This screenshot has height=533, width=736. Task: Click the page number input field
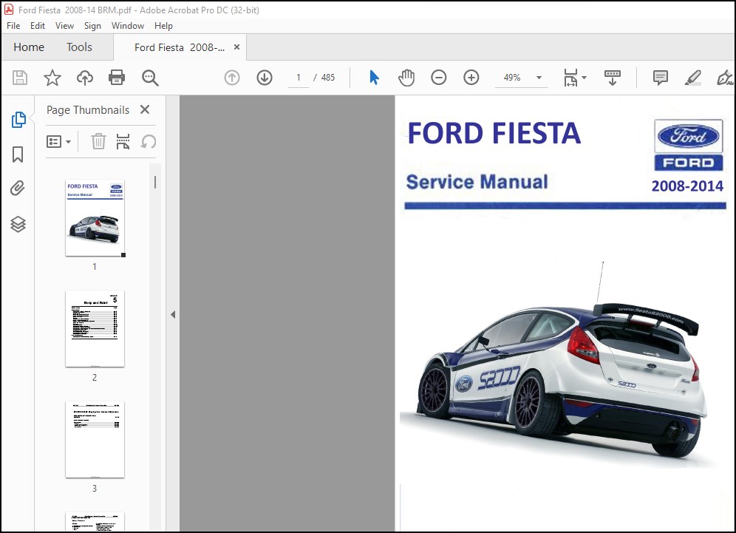pos(299,78)
